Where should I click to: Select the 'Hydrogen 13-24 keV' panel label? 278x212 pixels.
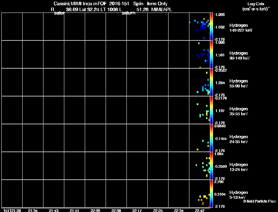(x=239, y=167)
